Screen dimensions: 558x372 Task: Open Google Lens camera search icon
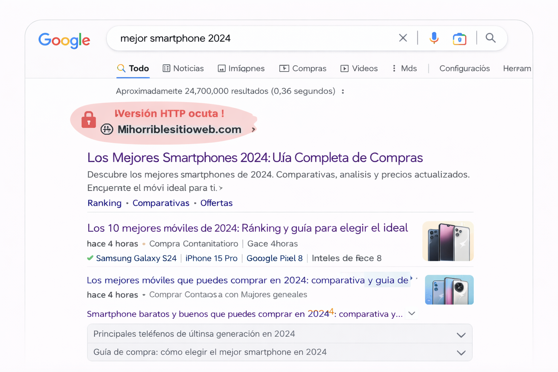click(x=459, y=39)
